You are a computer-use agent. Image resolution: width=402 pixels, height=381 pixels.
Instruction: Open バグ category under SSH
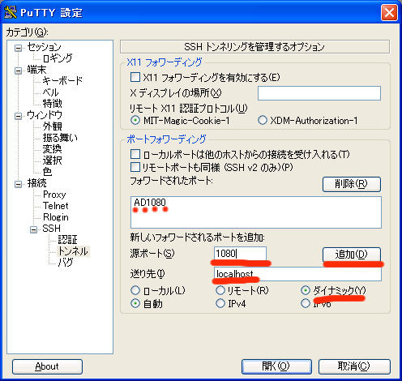click(x=66, y=262)
